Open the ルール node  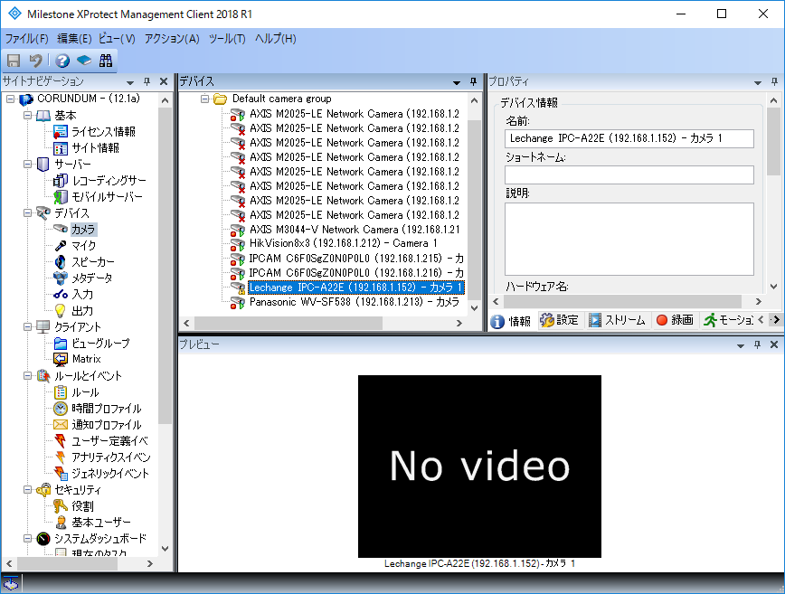tap(85, 392)
